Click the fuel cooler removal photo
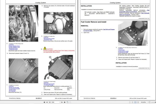Image resolution: width=156 pixels, height=104 pixels. (133, 33)
